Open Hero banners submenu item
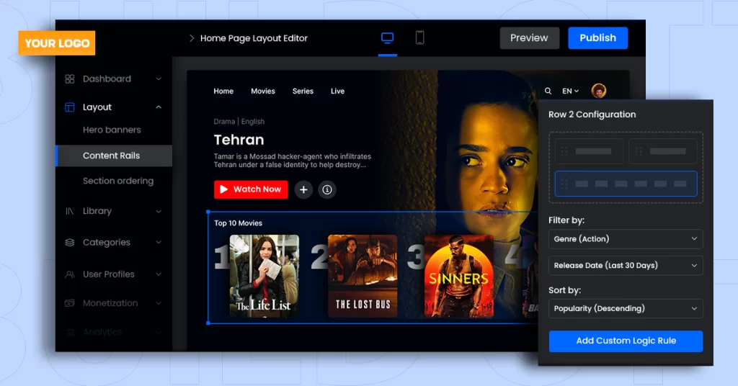738x386 pixels. coord(112,130)
